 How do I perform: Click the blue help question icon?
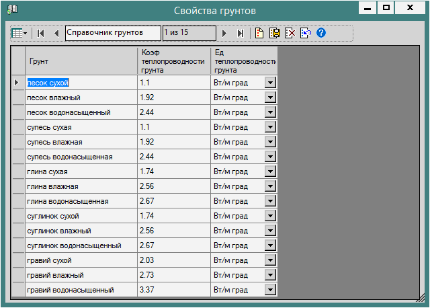[x=321, y=33]
